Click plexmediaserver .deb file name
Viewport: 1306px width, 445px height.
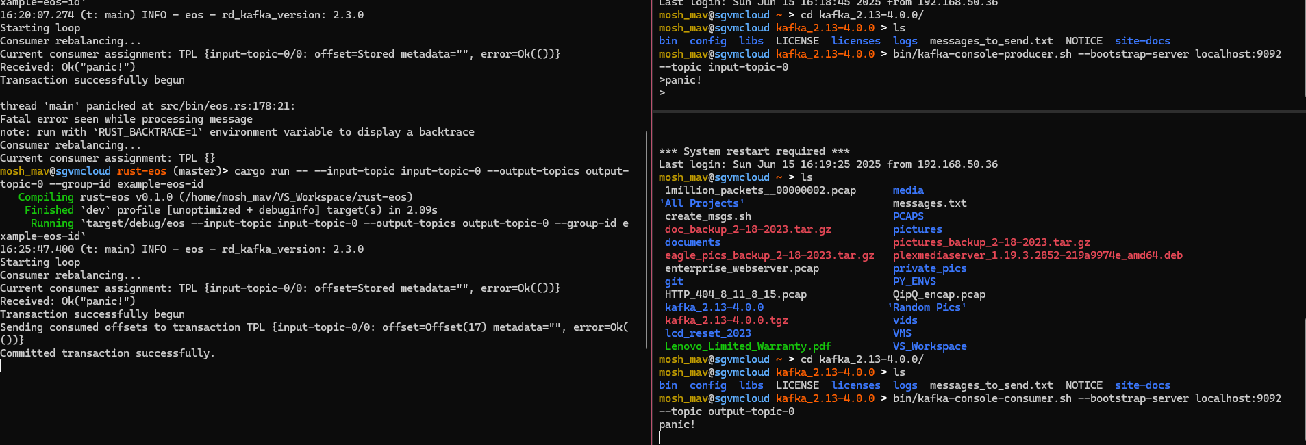pos(1038,255)
